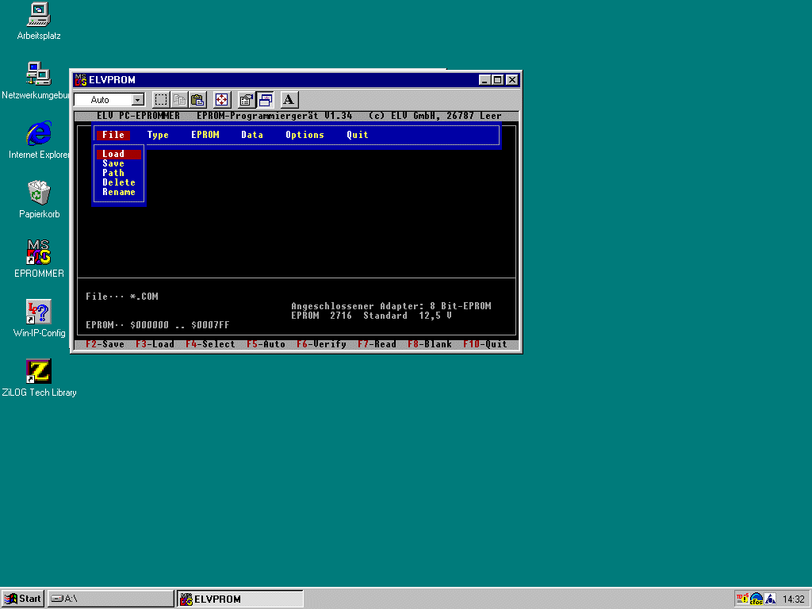Select the Papierkorb recycle bin icon
The height and width of the screenshot is (609, 812).
(x=39, y=200)
